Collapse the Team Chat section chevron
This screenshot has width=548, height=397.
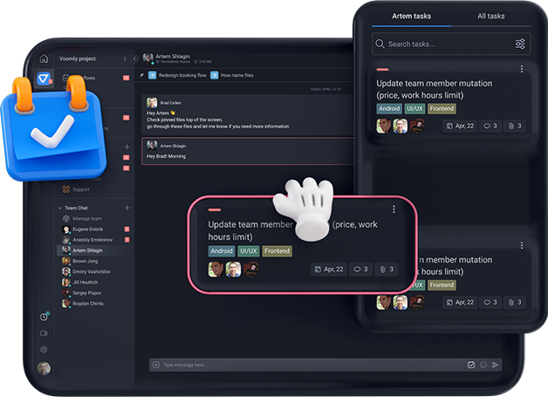click(60, 208)
